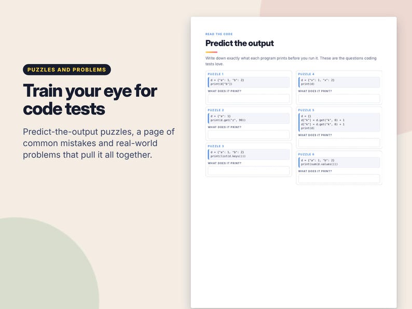This screenshot has width=412, height=309.
Task: Click the Puzzle 3 answer box
Action: (x=249, y=171)
